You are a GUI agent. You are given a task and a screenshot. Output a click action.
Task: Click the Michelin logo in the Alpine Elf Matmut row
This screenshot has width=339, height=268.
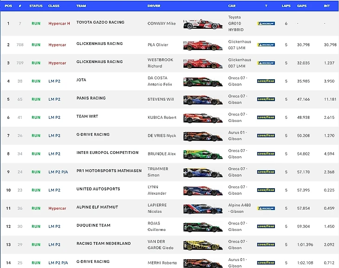(x=266, y=209)
